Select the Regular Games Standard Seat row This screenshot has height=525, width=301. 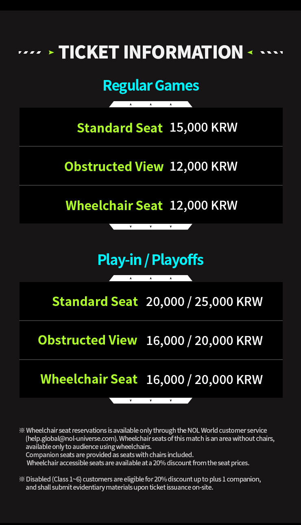151,127
